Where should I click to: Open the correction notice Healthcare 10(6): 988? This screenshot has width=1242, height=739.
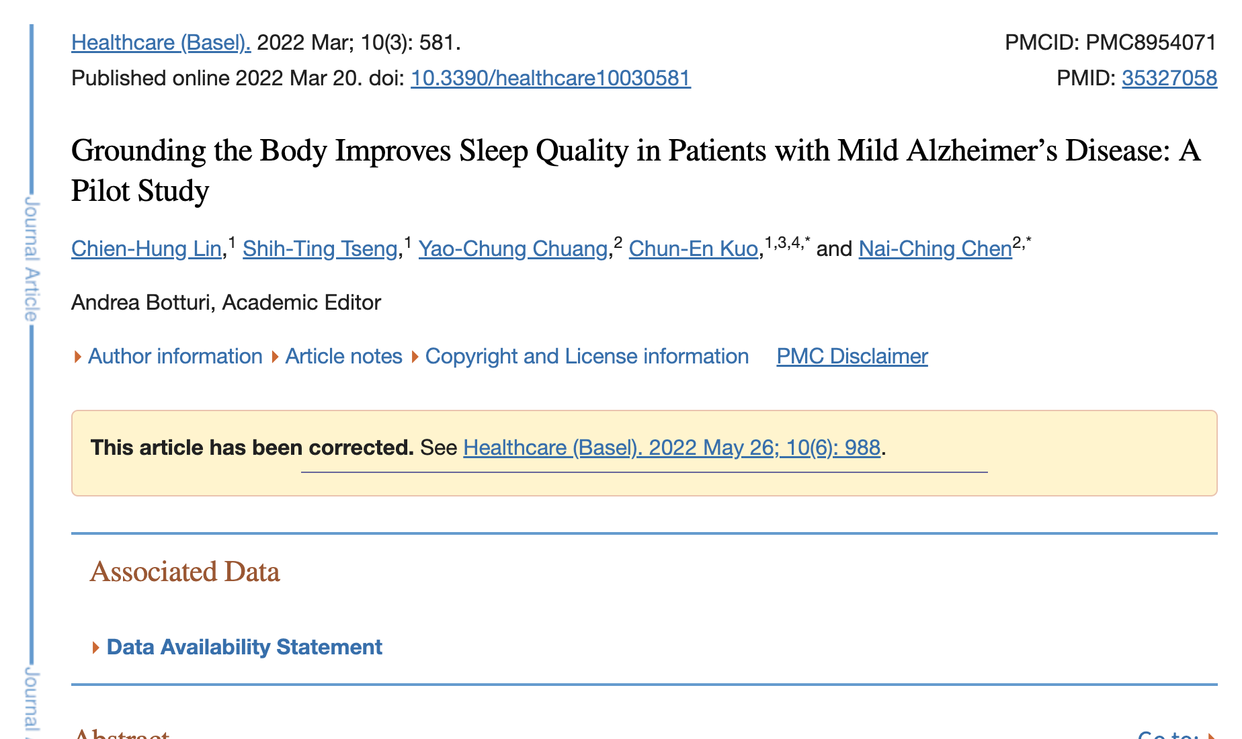[x=671, y=447]
